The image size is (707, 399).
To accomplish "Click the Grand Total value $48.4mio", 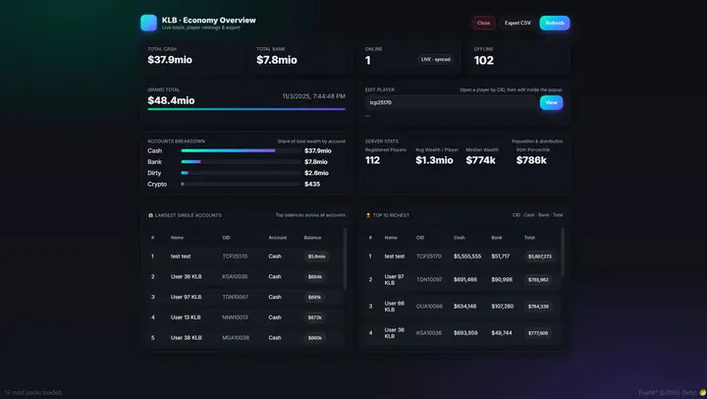I will pos(171,100).
